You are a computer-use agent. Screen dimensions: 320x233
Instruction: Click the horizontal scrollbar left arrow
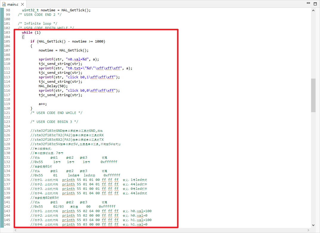(x=16, y=230)
